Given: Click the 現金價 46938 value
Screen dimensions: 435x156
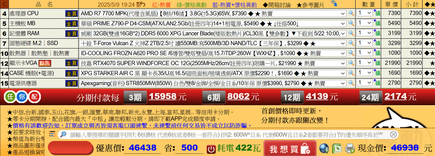Looking at the screenshot, I should pyautogui.click(x=405, y=148).
